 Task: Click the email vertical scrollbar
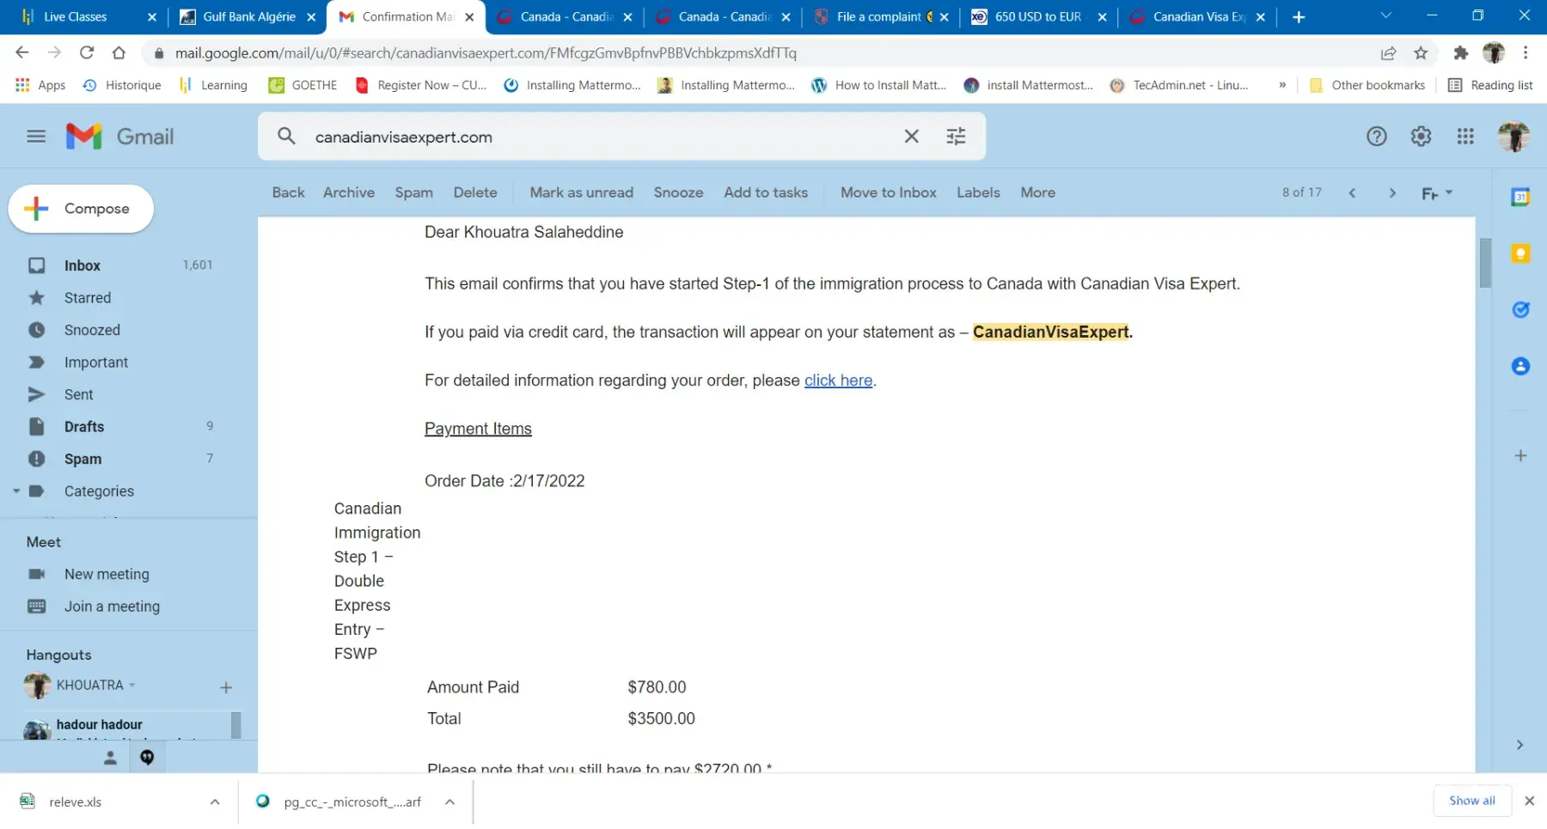point(1484,263)
